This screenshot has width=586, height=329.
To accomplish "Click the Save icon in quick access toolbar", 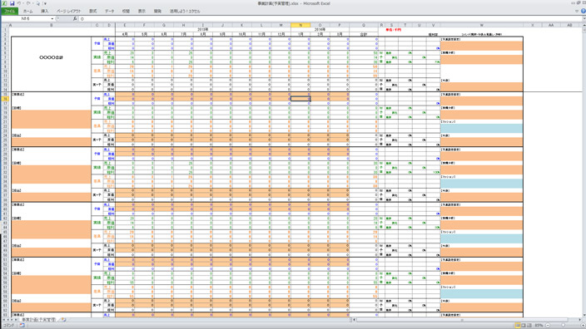I will pos(12,3).
